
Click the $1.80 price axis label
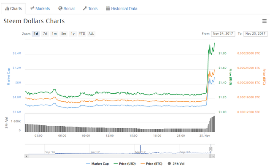222,54
